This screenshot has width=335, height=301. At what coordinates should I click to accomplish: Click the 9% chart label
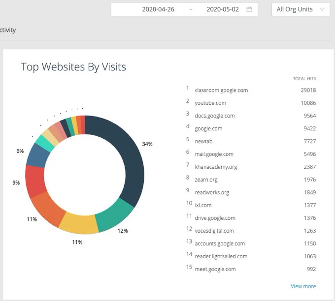coord(16,183)
